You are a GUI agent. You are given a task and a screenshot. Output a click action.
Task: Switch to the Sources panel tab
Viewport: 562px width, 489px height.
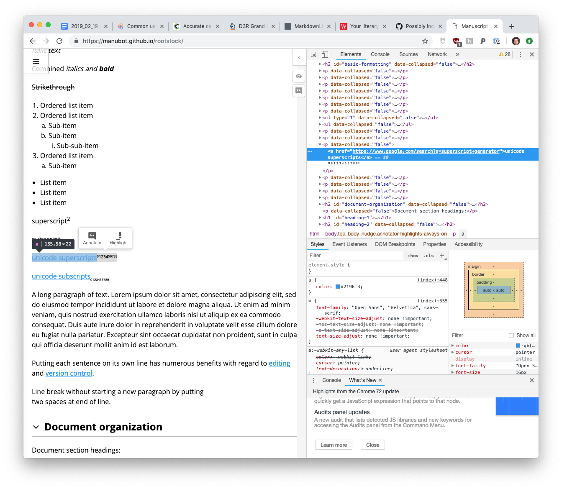pos(408,54)
